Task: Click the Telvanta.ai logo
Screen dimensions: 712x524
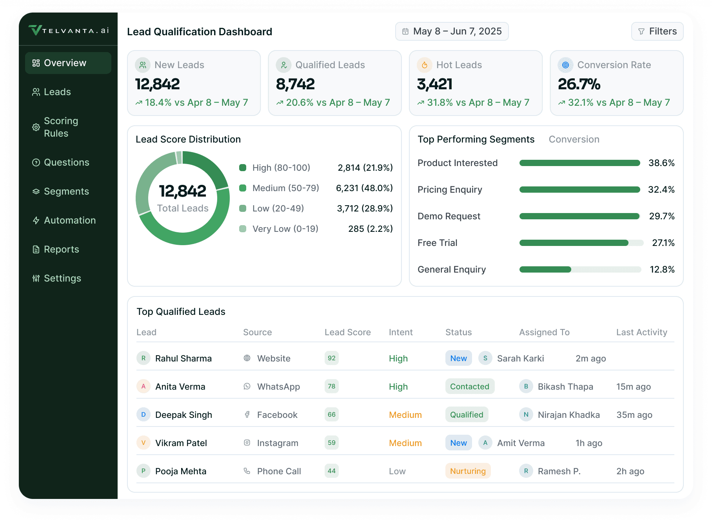Action: (69, 30)
